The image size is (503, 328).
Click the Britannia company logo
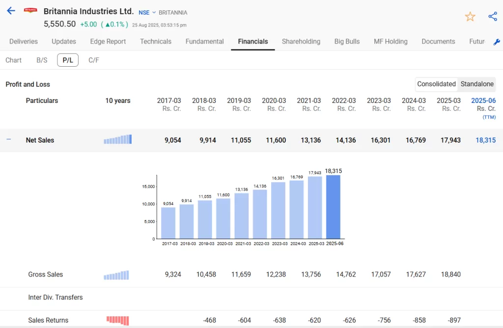[x=30, y=10]
